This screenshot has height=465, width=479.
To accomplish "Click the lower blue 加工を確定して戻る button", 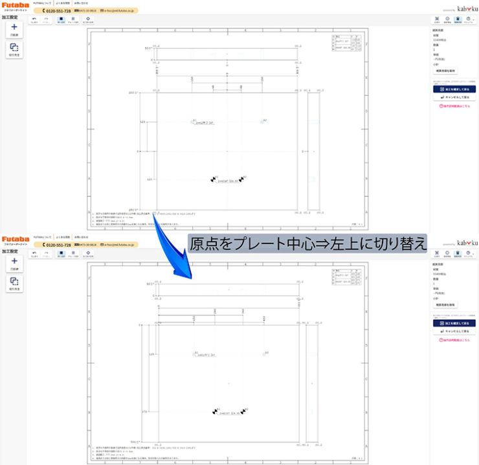I will coord(454,323).
